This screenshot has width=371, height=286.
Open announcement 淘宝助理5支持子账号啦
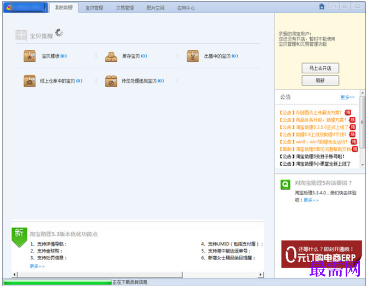click(x=312, y=156)
